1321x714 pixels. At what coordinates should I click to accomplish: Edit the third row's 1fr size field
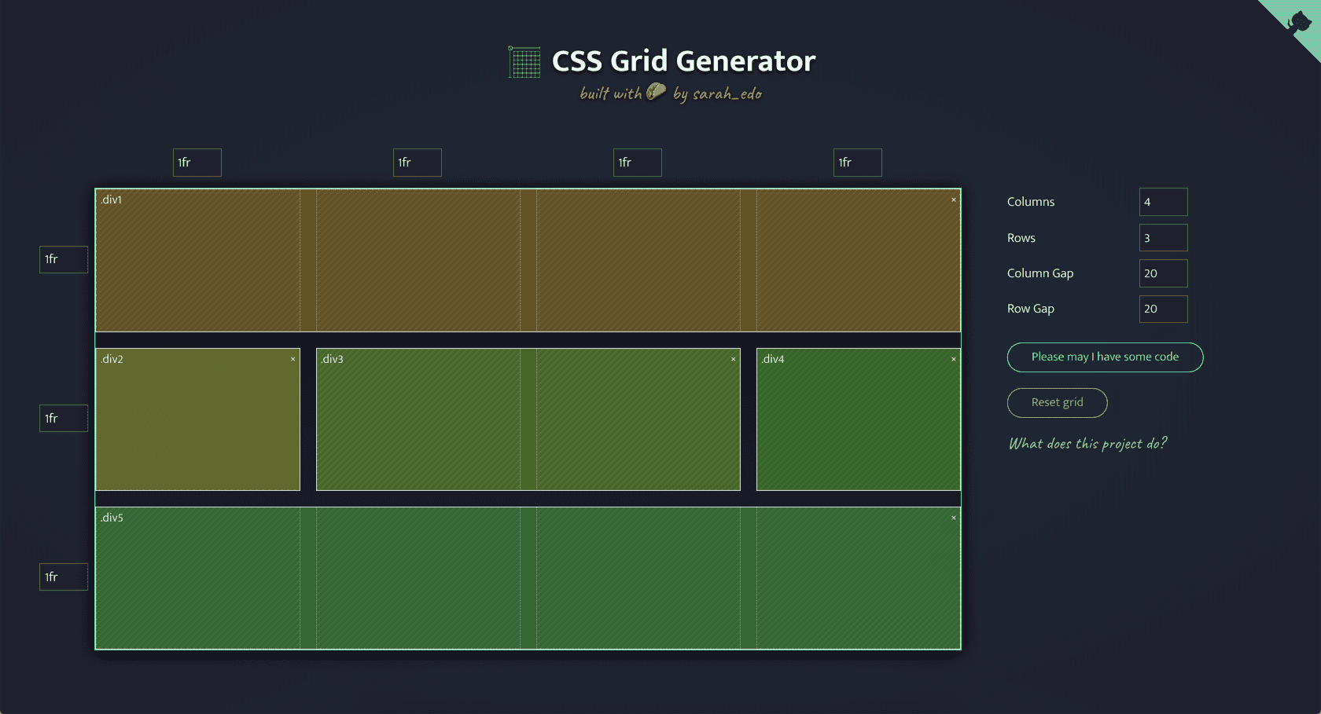click(64, 577)
